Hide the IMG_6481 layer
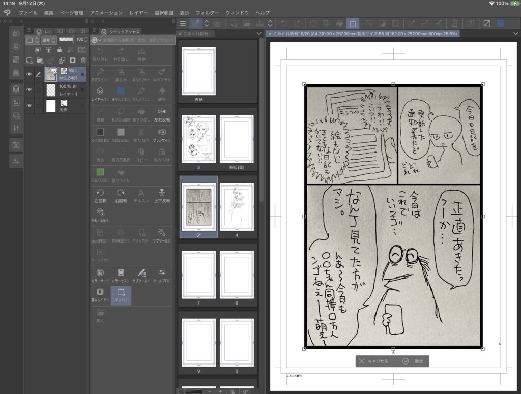 point(30,74)
